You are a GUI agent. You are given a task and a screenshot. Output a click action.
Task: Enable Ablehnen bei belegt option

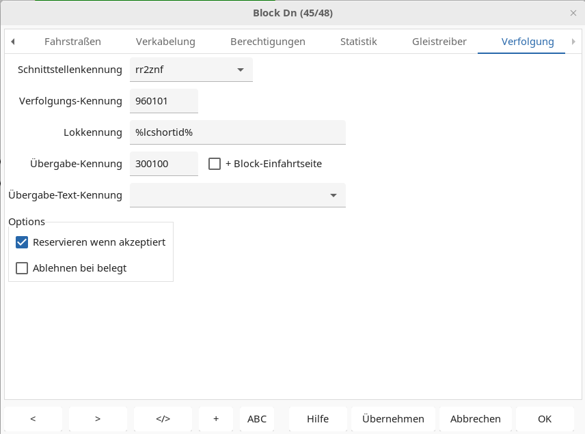pos(22,268)
